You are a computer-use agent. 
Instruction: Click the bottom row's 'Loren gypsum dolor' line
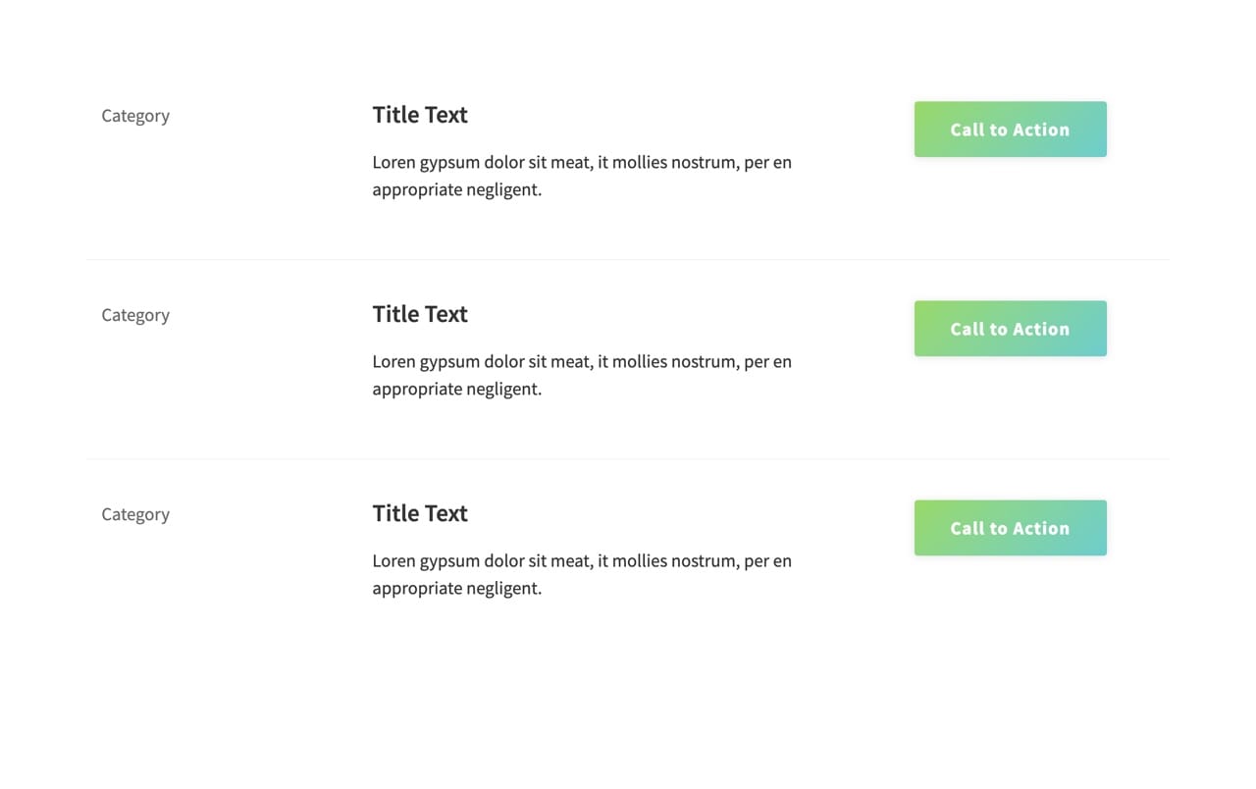point(582,560)
